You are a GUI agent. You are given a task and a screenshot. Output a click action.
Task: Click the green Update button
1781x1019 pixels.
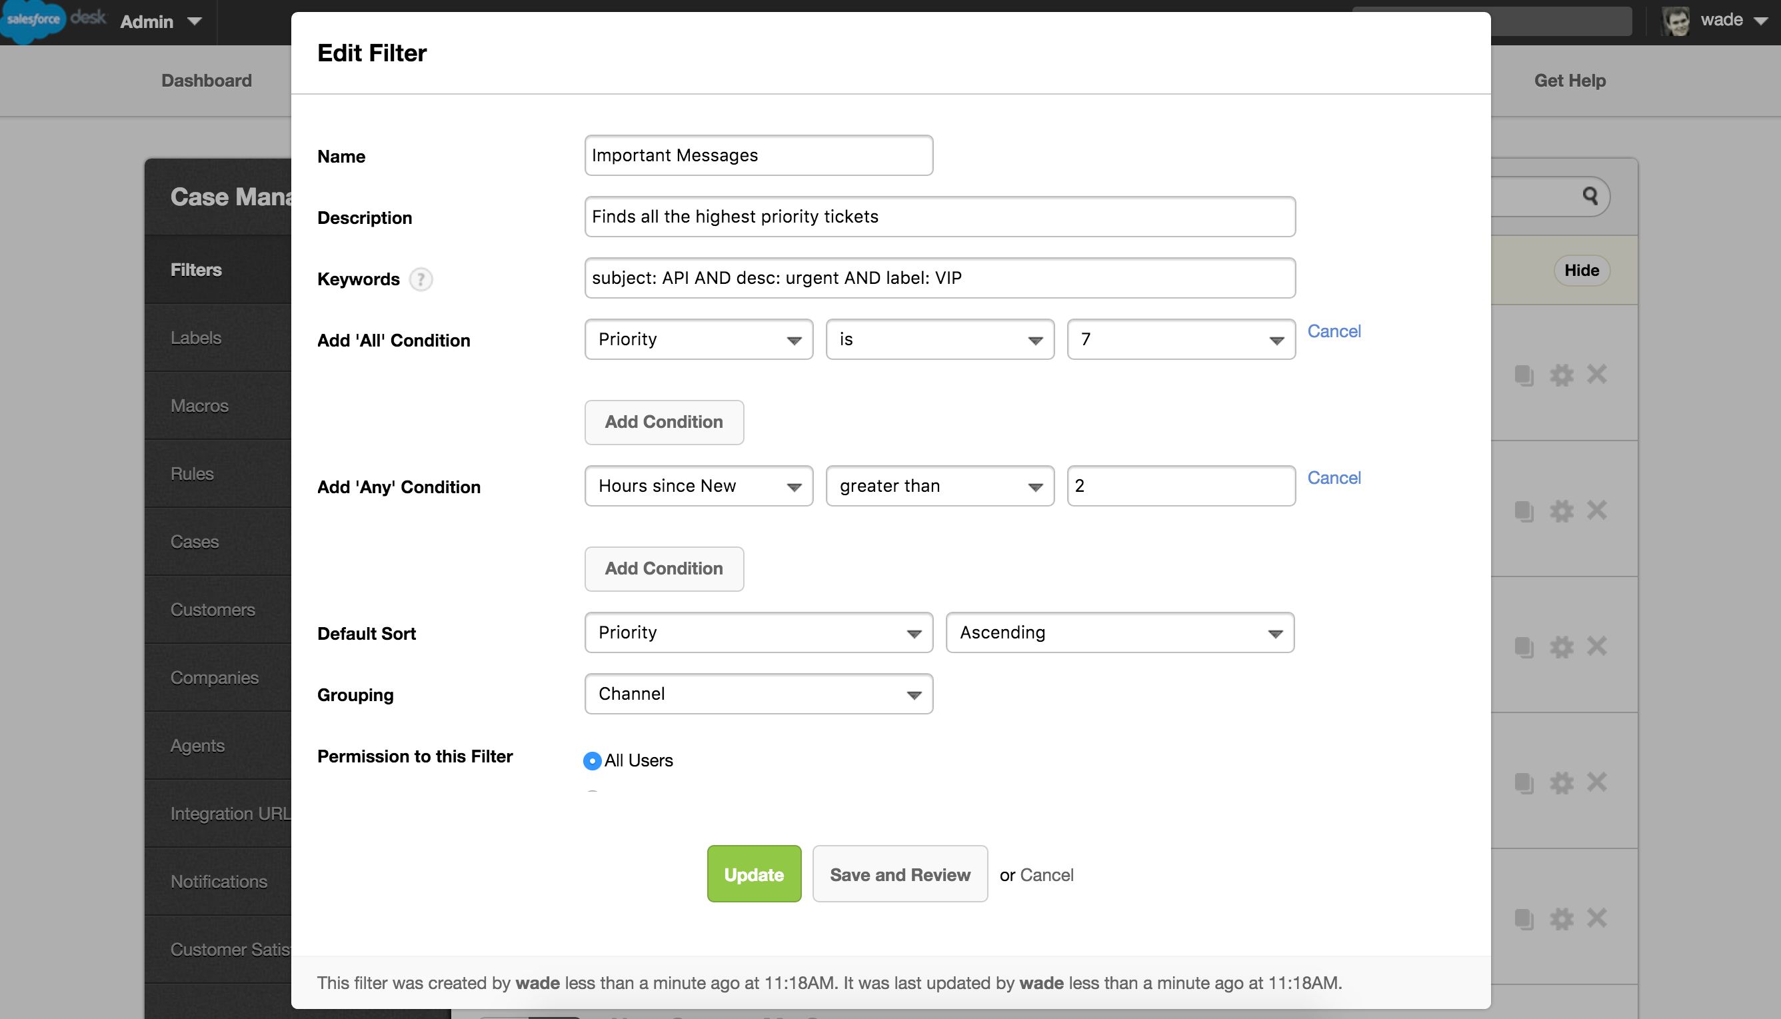coord(754,874)
